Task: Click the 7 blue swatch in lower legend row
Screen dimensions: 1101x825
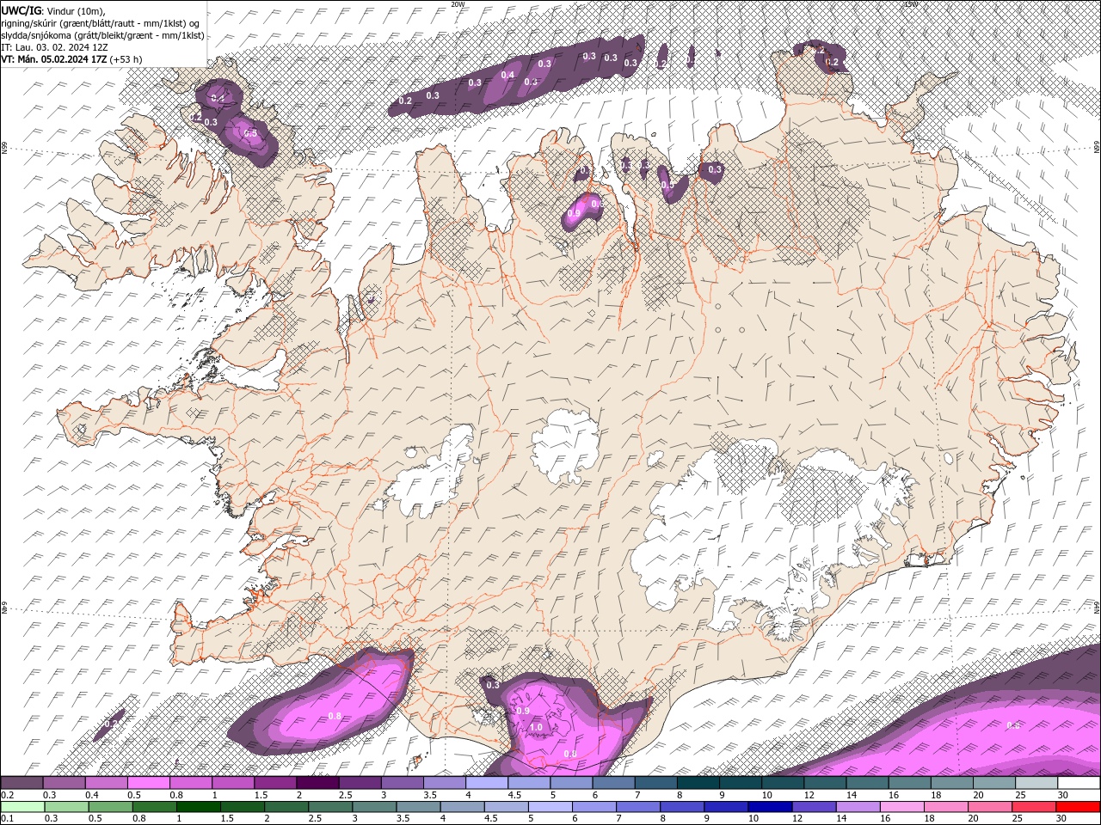Action: point(638,807)
